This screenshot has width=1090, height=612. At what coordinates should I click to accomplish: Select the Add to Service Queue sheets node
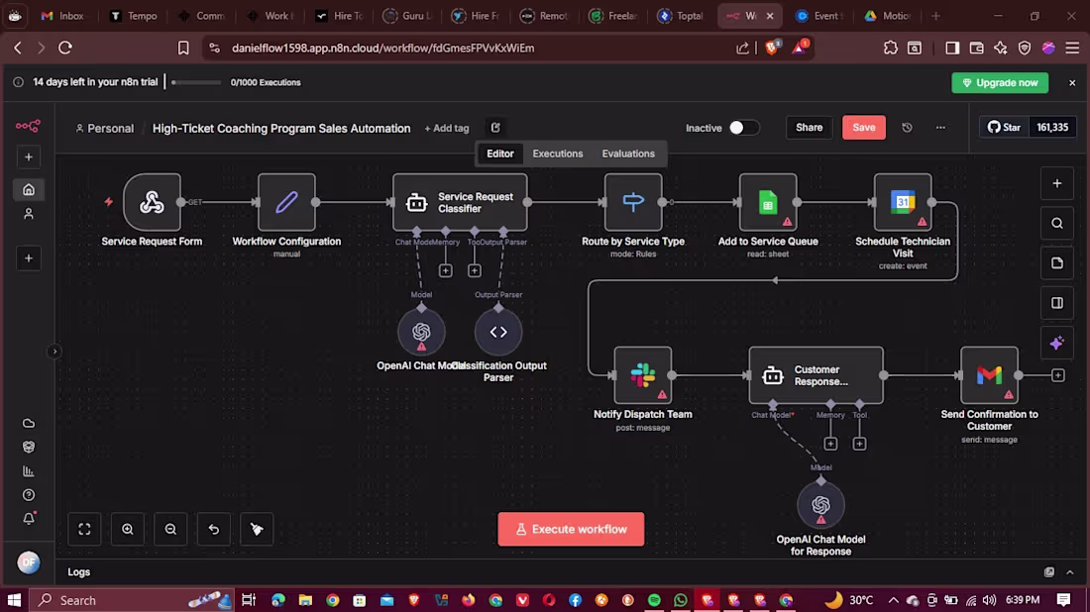767,202
